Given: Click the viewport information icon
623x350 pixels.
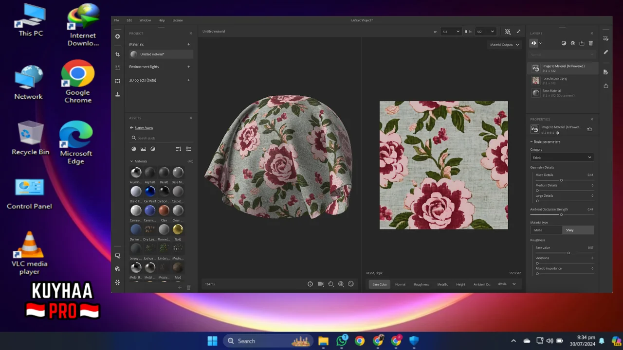Looking at the screenshot, I should (310, 284).
